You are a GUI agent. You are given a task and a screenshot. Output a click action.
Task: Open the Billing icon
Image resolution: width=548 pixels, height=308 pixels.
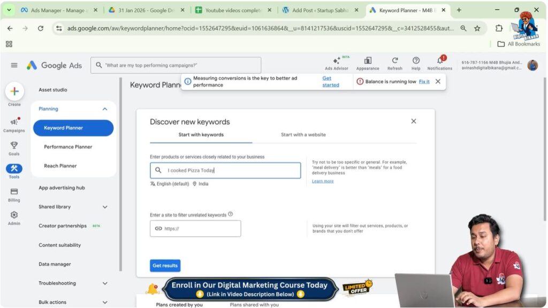[x=14, y=192]
